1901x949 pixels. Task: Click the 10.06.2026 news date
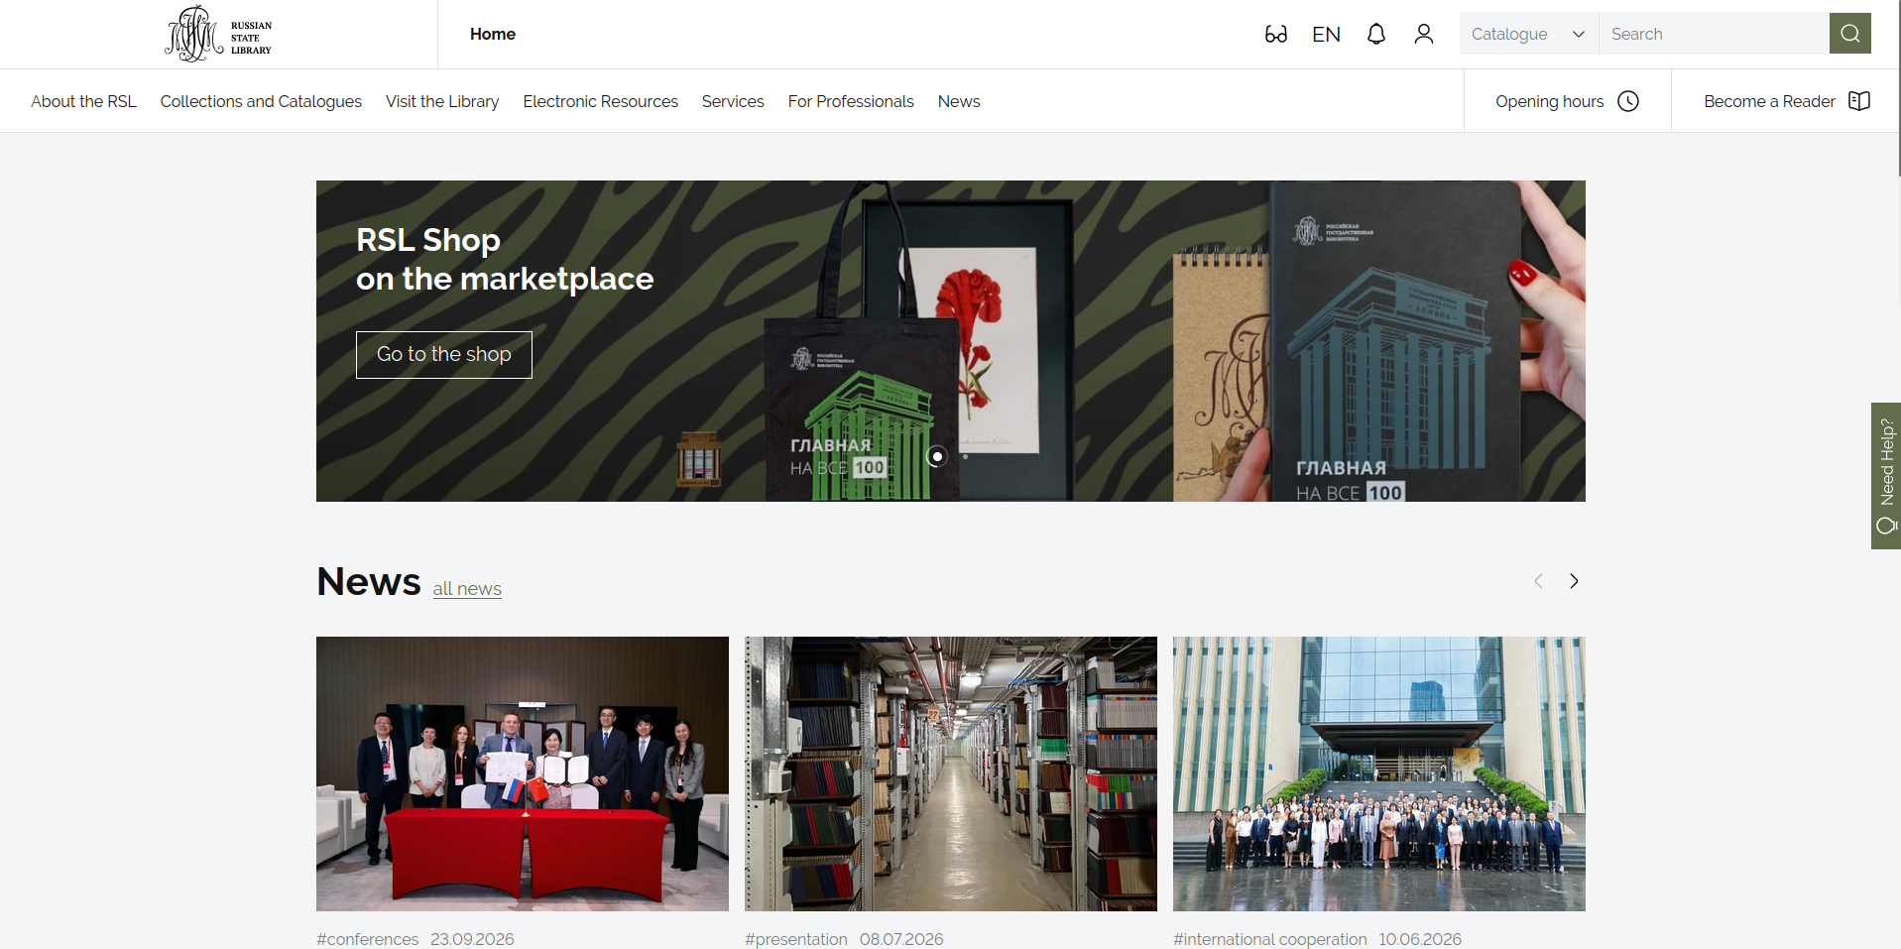point(1420,939)
